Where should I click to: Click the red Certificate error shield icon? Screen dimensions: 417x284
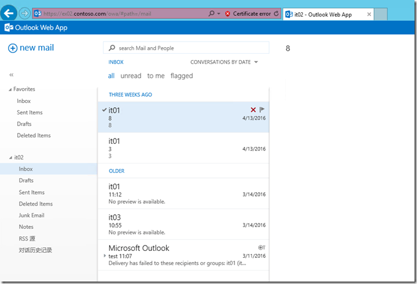point(228,13)
